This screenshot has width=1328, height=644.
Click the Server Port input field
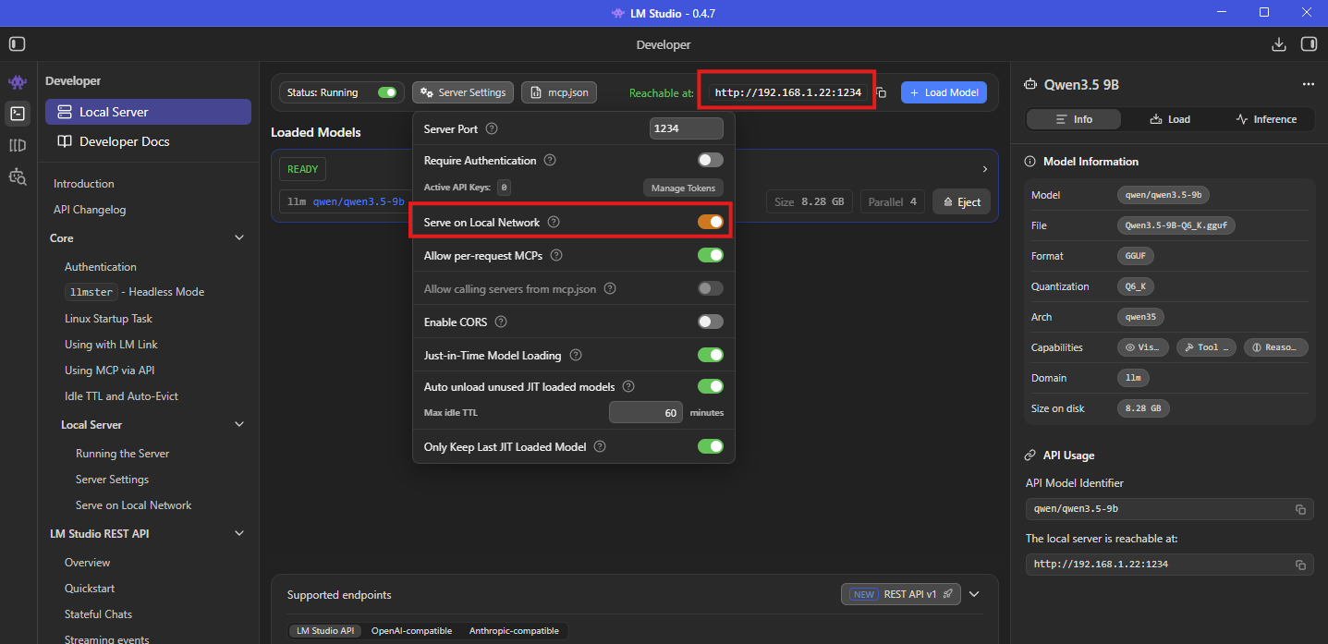point(687,129)
